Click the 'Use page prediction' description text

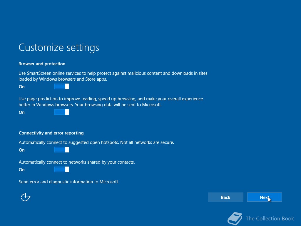111,102
